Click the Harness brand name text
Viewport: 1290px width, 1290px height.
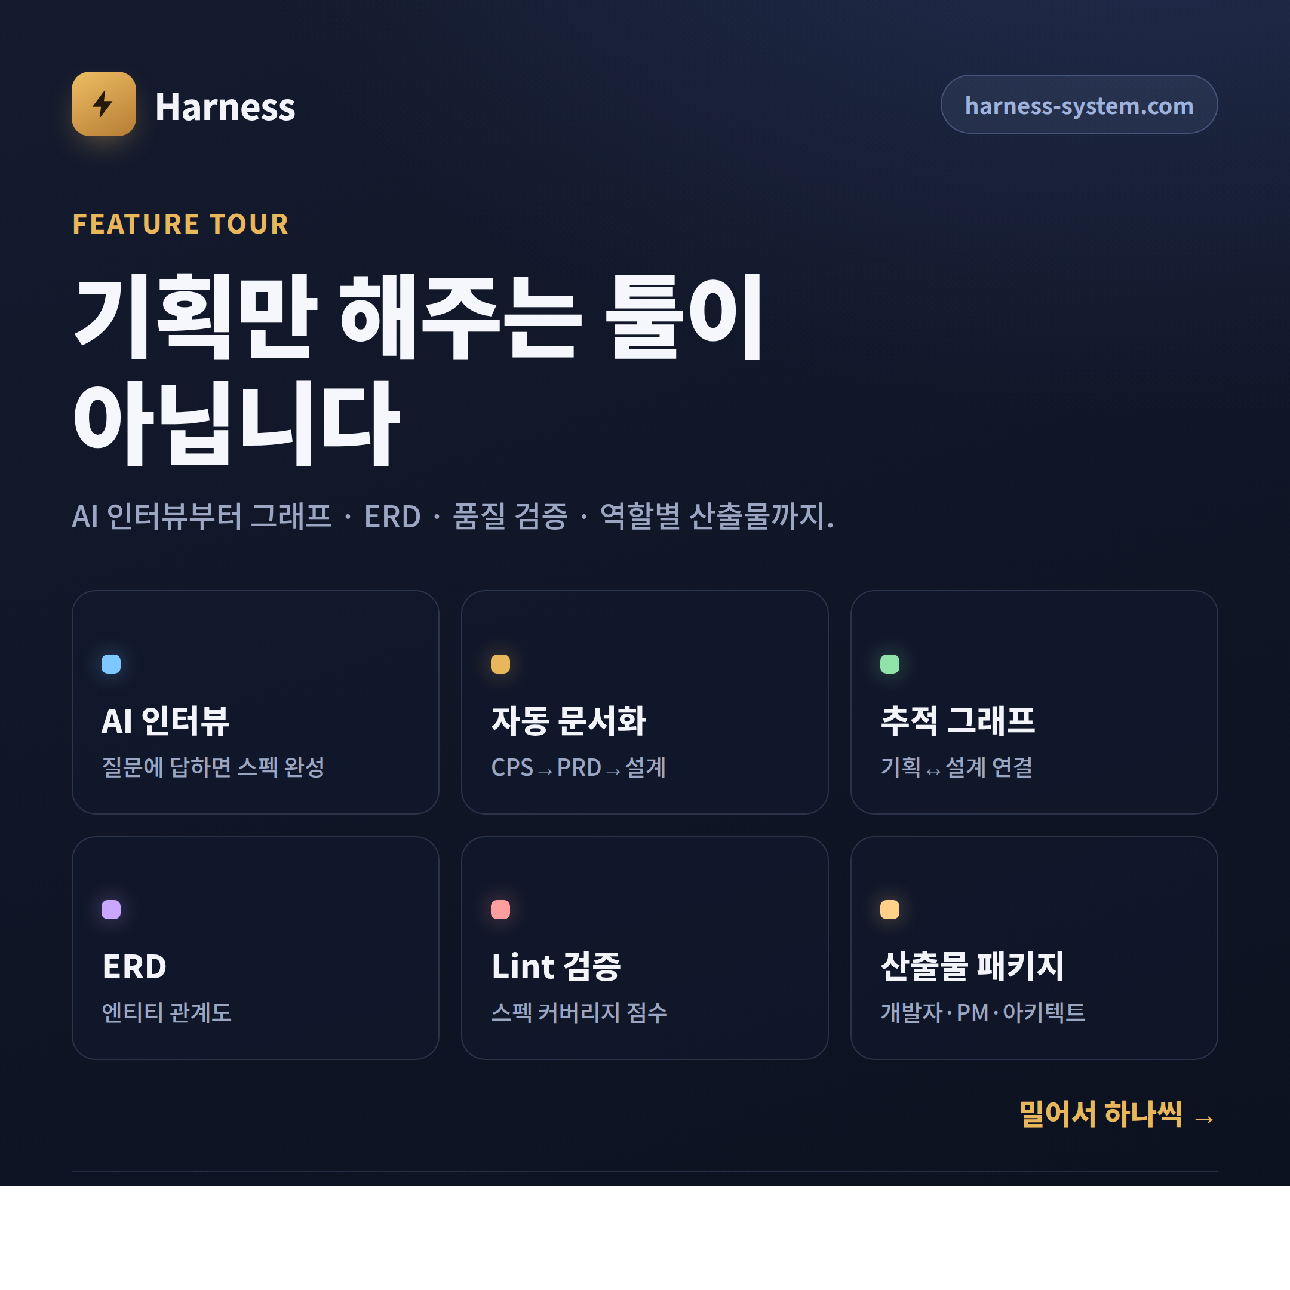pos(225,107)
